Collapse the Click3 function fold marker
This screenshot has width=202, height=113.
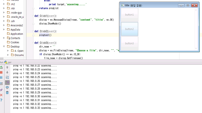[33, 43]
